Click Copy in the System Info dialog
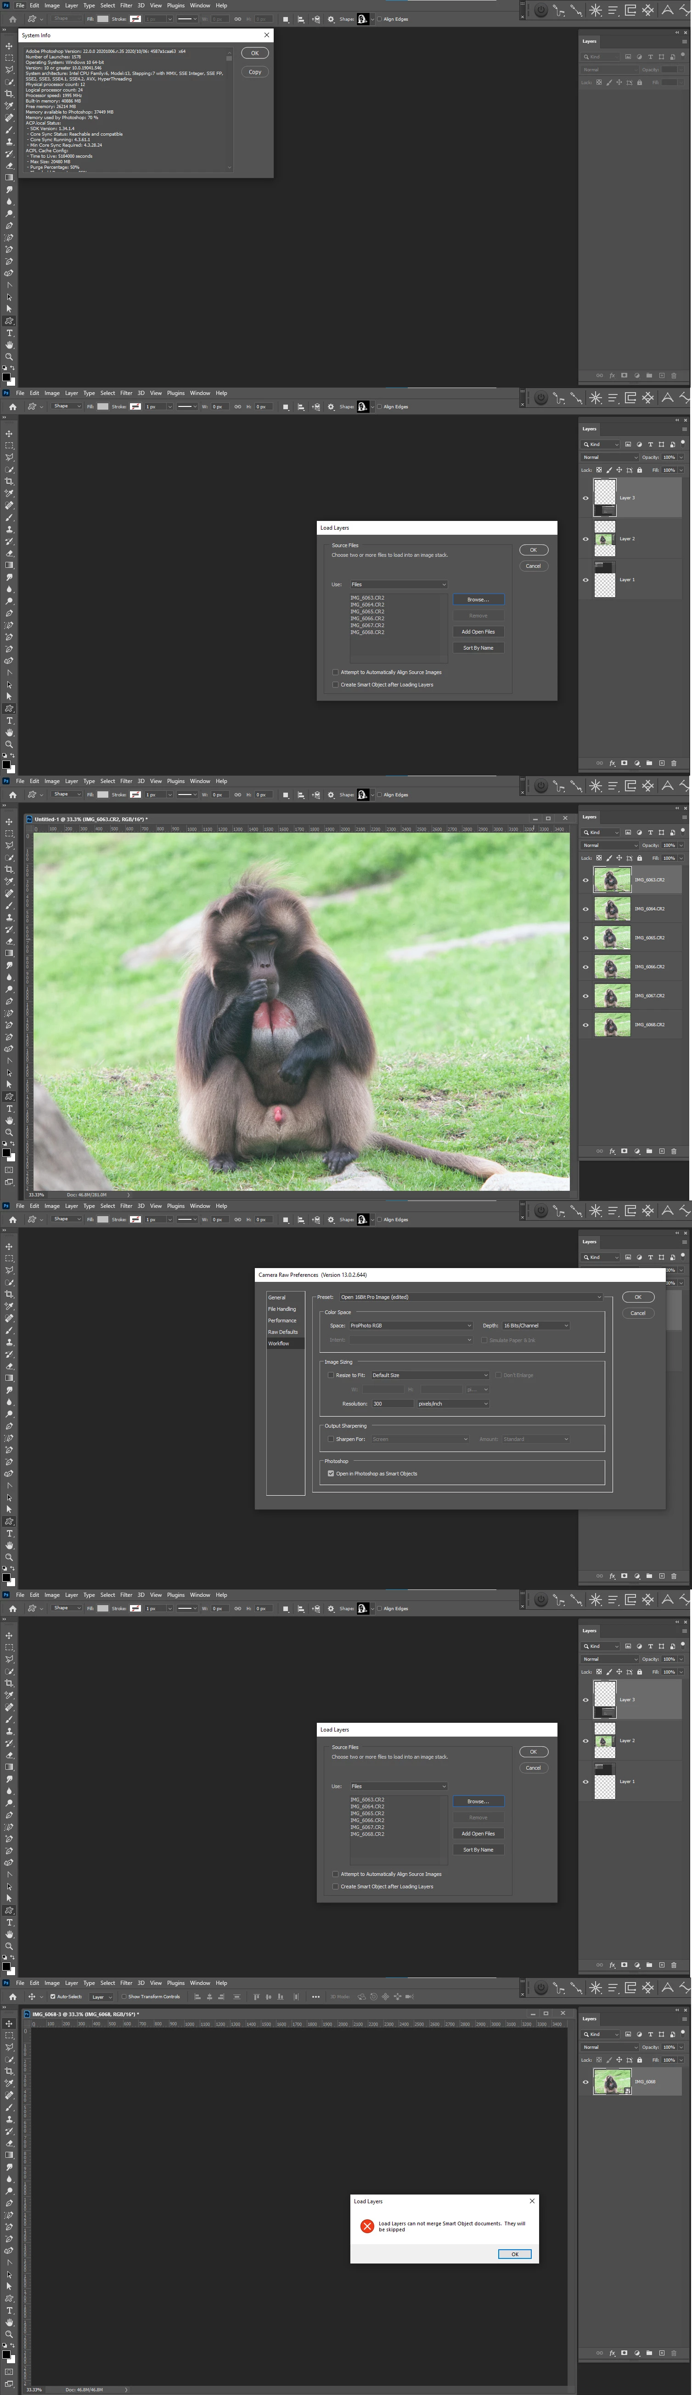The image size is (692, 2395). (254, 72)
